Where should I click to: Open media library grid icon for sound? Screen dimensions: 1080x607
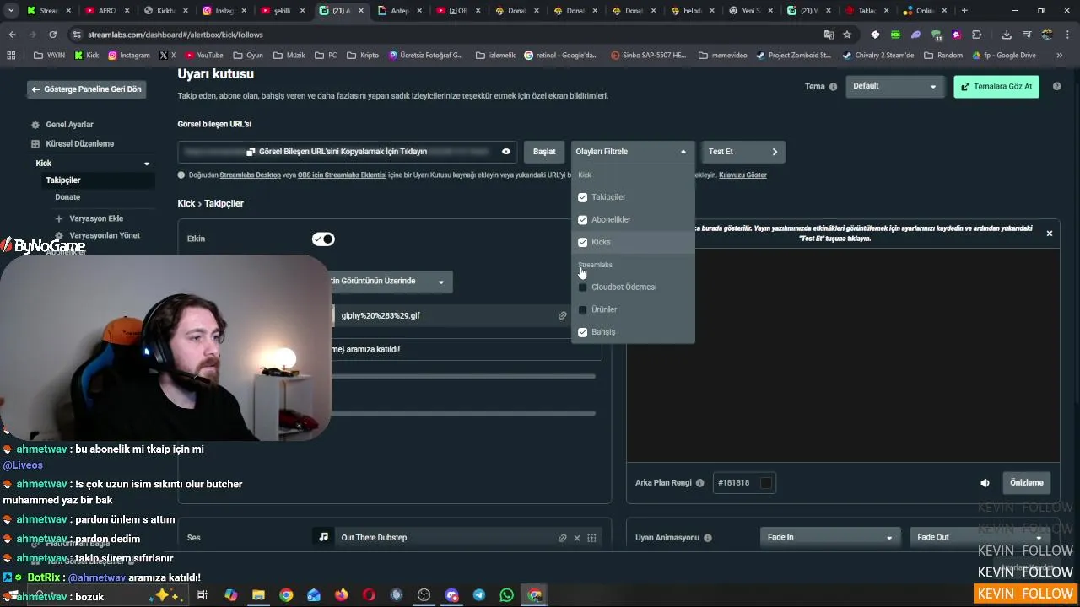click(x=591, y=538)
